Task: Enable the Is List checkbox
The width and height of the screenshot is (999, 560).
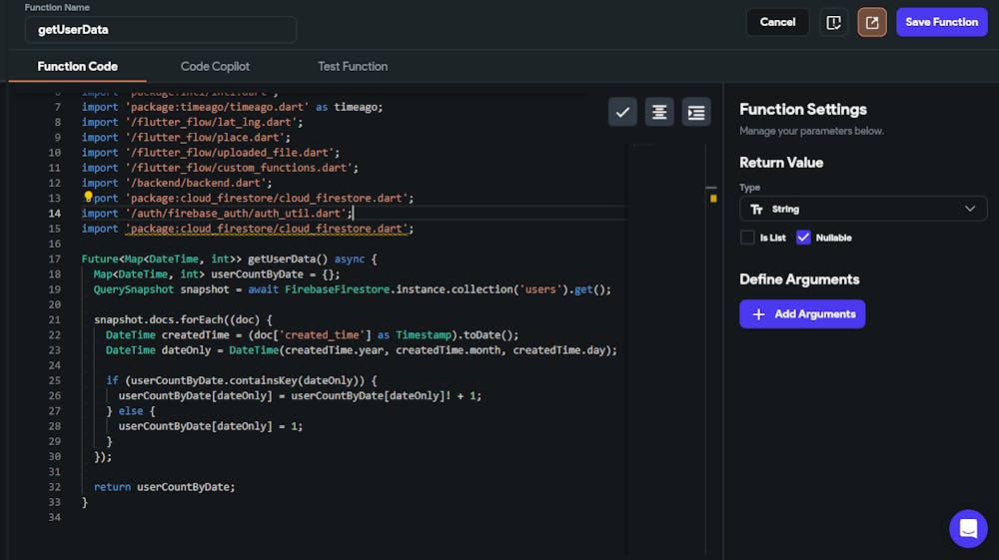Action: (747, 238)
